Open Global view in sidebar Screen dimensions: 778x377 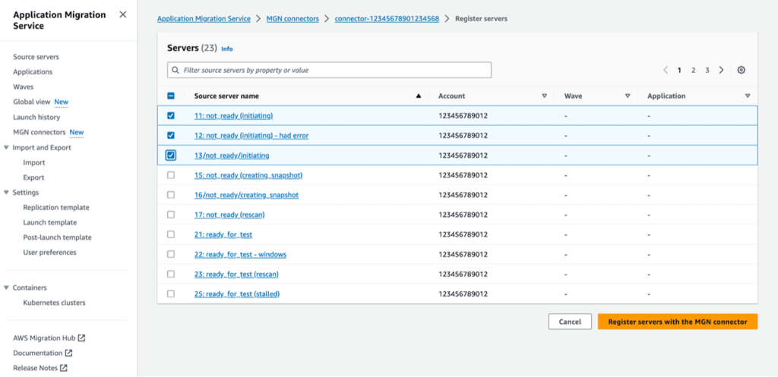[32, 102]
